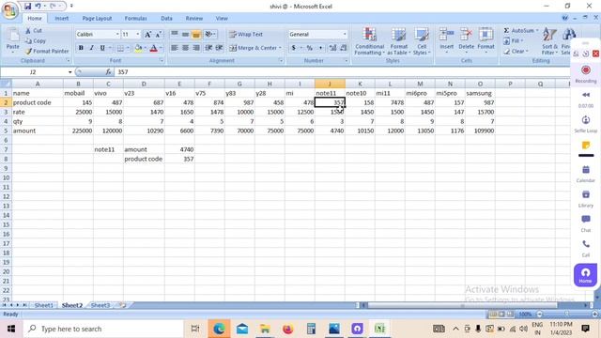This screenshot has width=601, height=338.
Task: Apply Accounting dollar number format
Action: pos(294,48)
